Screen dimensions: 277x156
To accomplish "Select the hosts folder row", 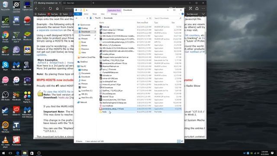I will [140, 112].
